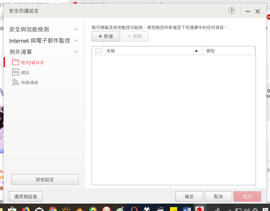Open Microsoft Word from the taskbar
Screen dimensions: 270x211
tap(187, 209)
